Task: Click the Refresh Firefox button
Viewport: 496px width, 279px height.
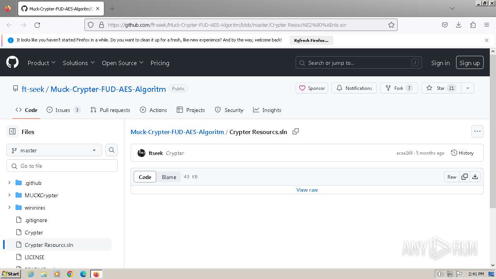Action: [x=311, y=40]
